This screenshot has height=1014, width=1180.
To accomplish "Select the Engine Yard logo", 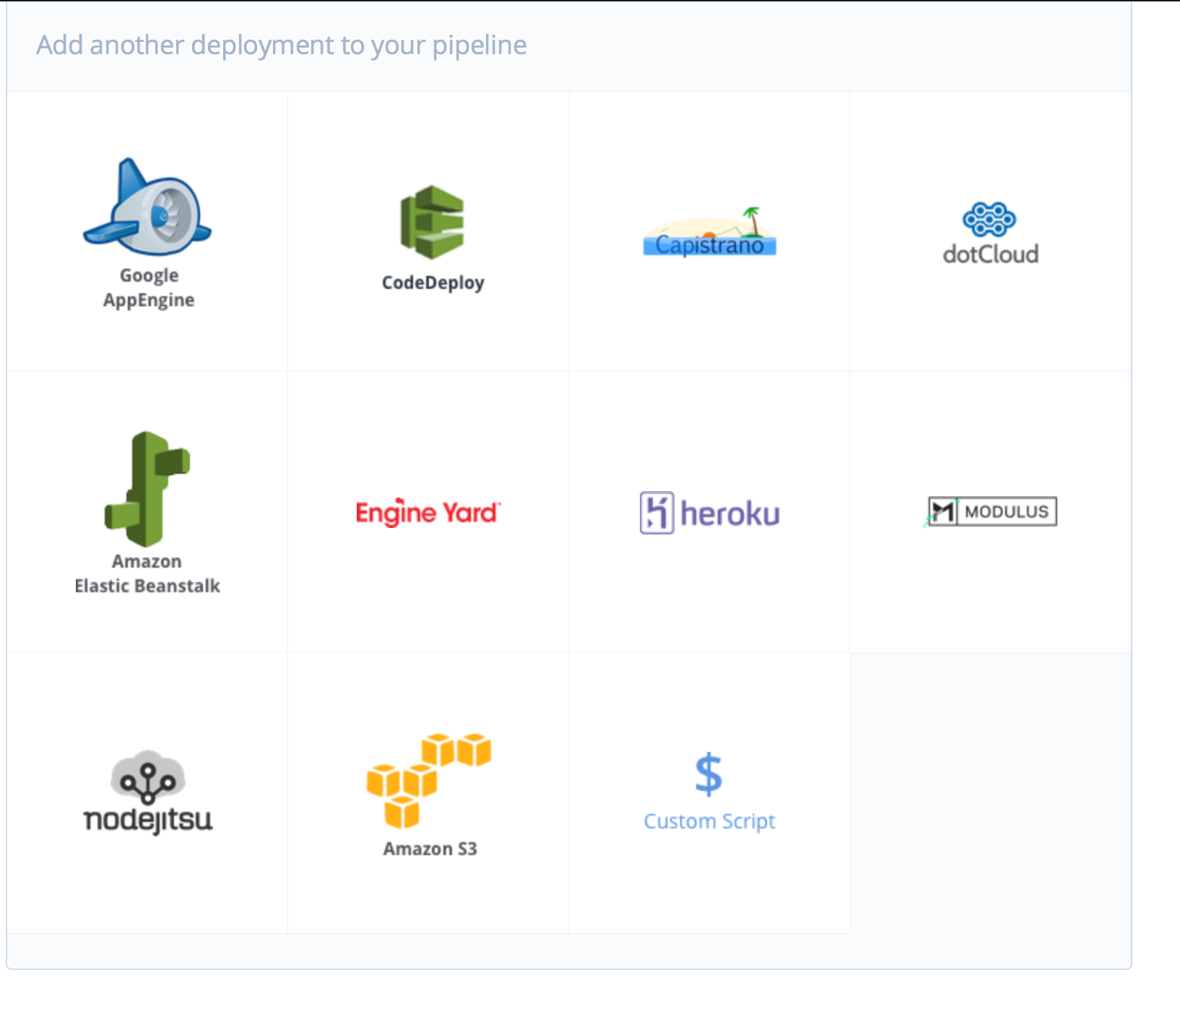I will (x=428, y=512).
